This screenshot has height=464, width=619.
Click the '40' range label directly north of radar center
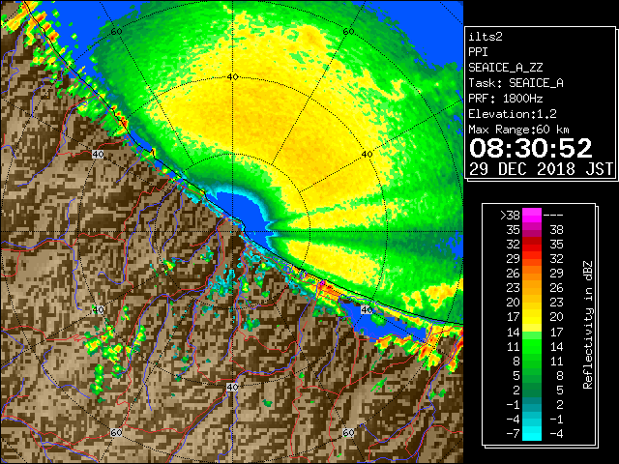click(x=233, y=77)
